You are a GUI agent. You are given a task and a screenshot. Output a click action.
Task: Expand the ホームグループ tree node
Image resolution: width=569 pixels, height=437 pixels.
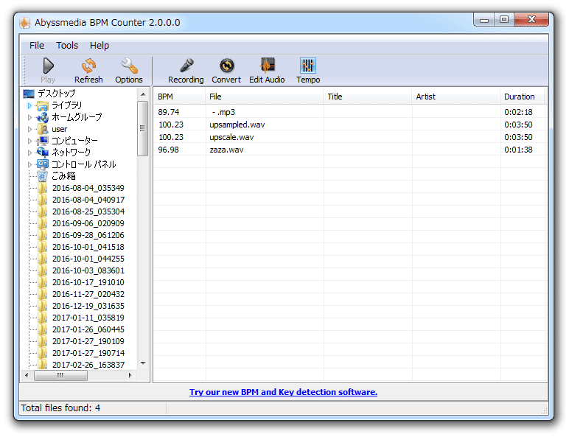click(x=29, y=117)
